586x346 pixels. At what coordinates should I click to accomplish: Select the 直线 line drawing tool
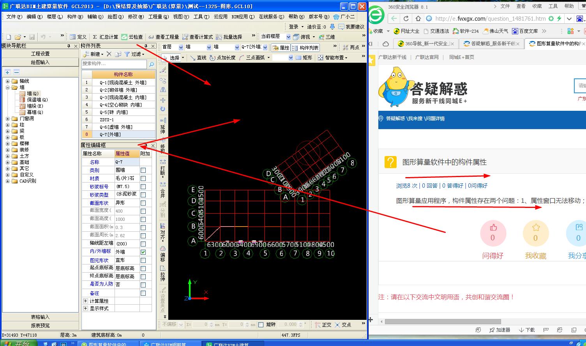pos(198,57)
